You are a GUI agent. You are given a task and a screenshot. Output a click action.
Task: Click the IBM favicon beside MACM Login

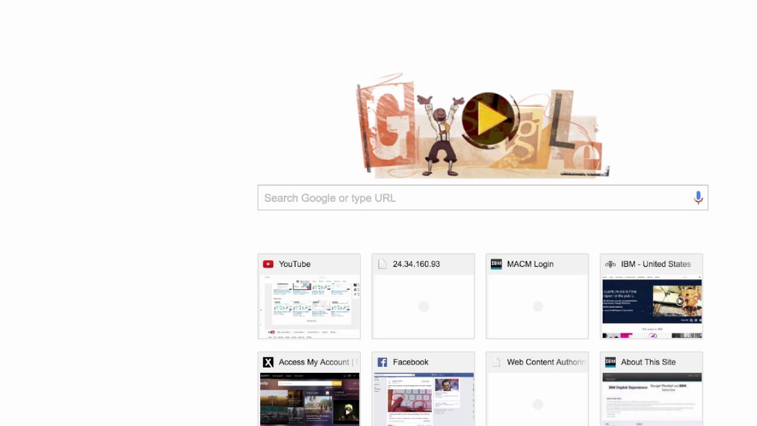(x=496, y=264)
